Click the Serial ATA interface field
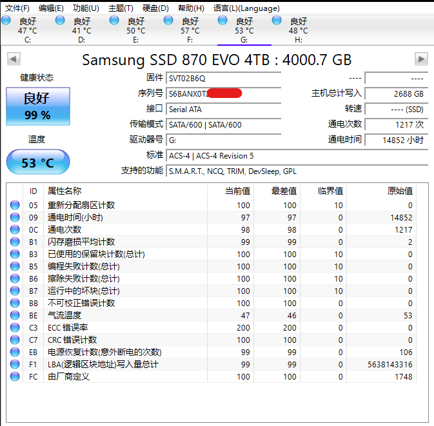Viewport: 434px width, 426px height. [x=223, y=110]
